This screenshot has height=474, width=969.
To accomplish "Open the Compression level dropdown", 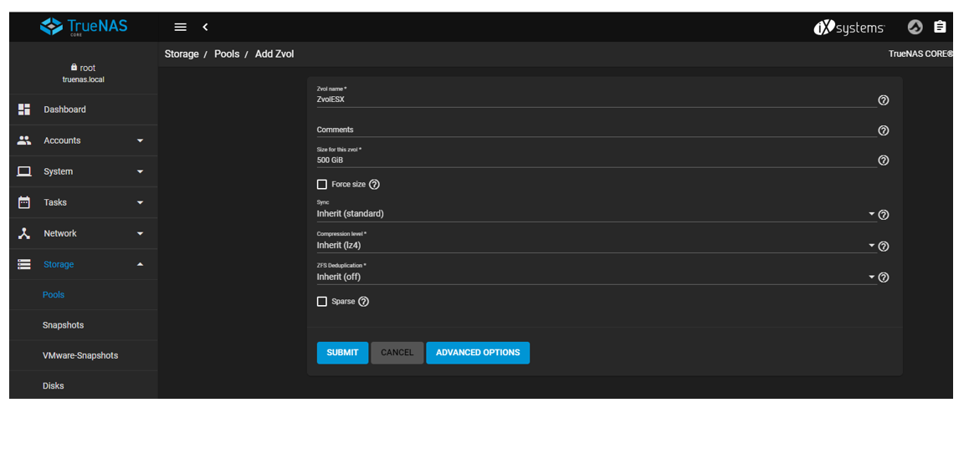I will pos(597,245).
